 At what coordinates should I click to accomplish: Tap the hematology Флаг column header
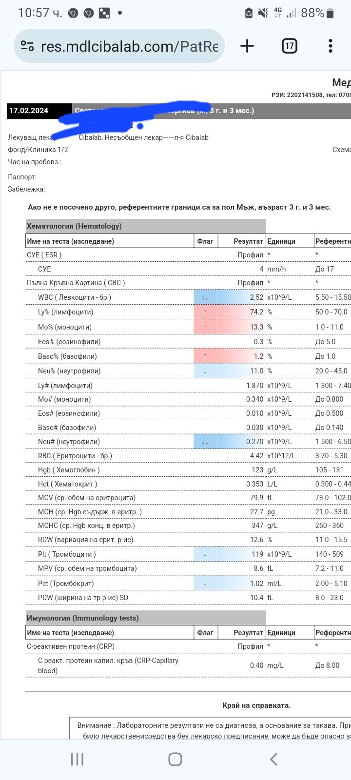205,241
